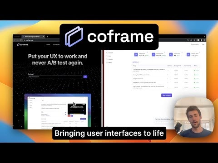Screen dimensions: 218x163
Task: Open Billing in the dashboard sidebar
Action: point(109,62)
